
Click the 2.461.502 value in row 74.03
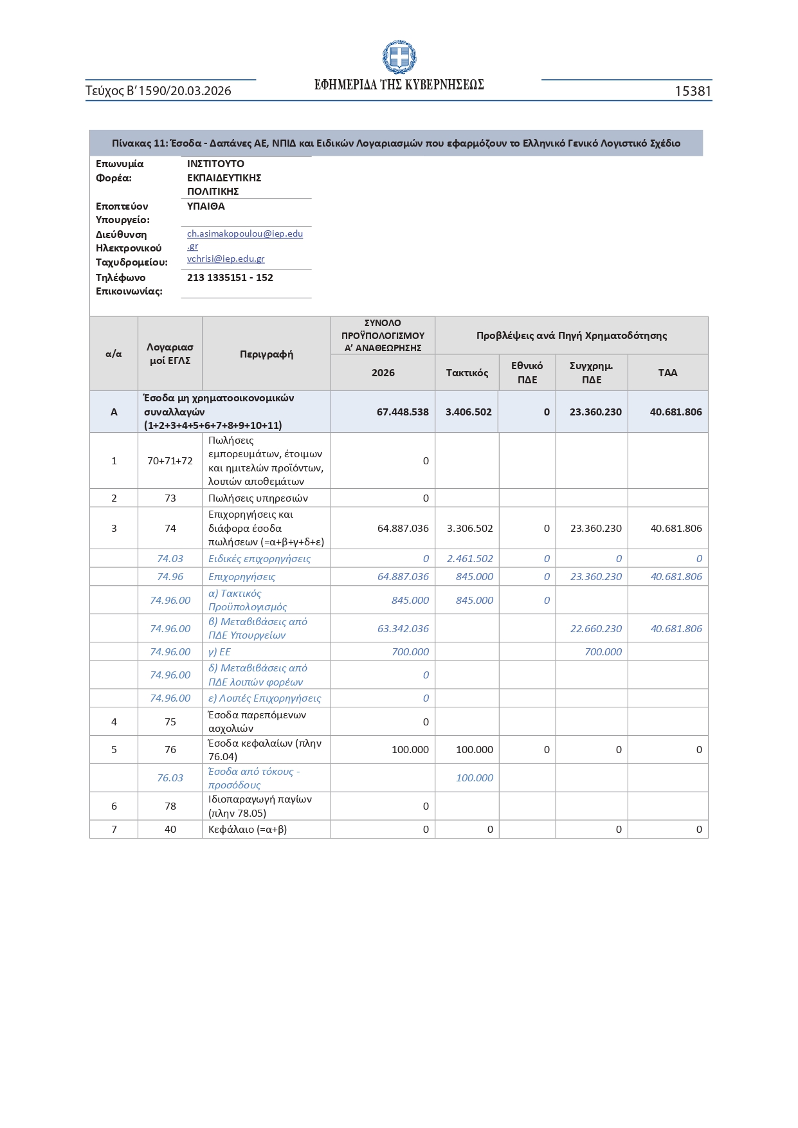coord(469,559)
